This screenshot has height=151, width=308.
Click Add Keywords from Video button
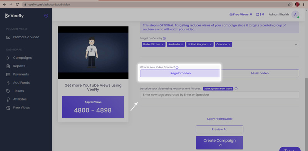click(218, 89)
